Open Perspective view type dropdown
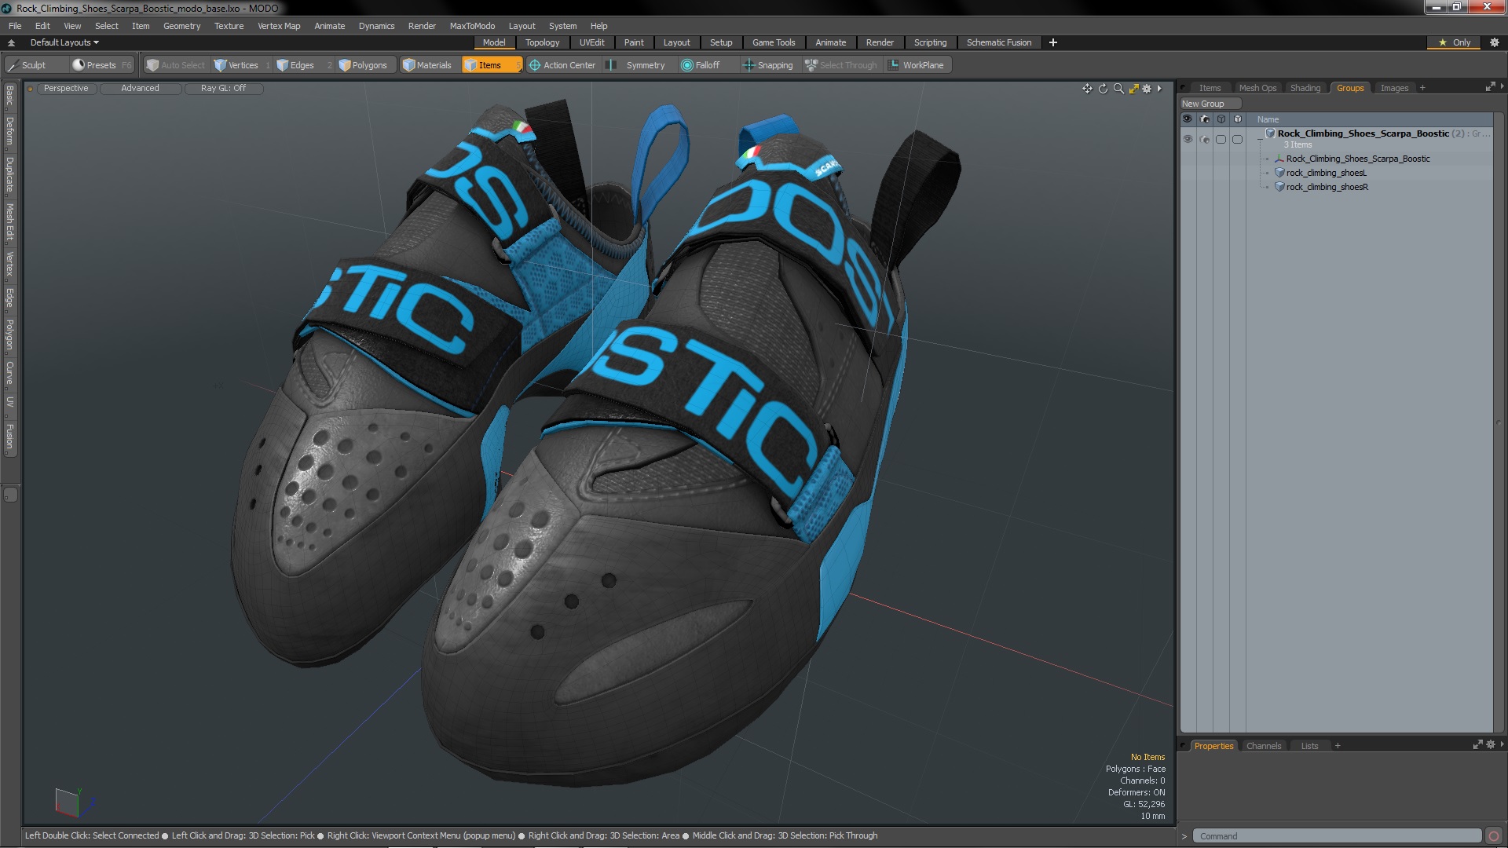This screenshot has height=848, width=1508. pyautogui.click(x=66, y=88)
